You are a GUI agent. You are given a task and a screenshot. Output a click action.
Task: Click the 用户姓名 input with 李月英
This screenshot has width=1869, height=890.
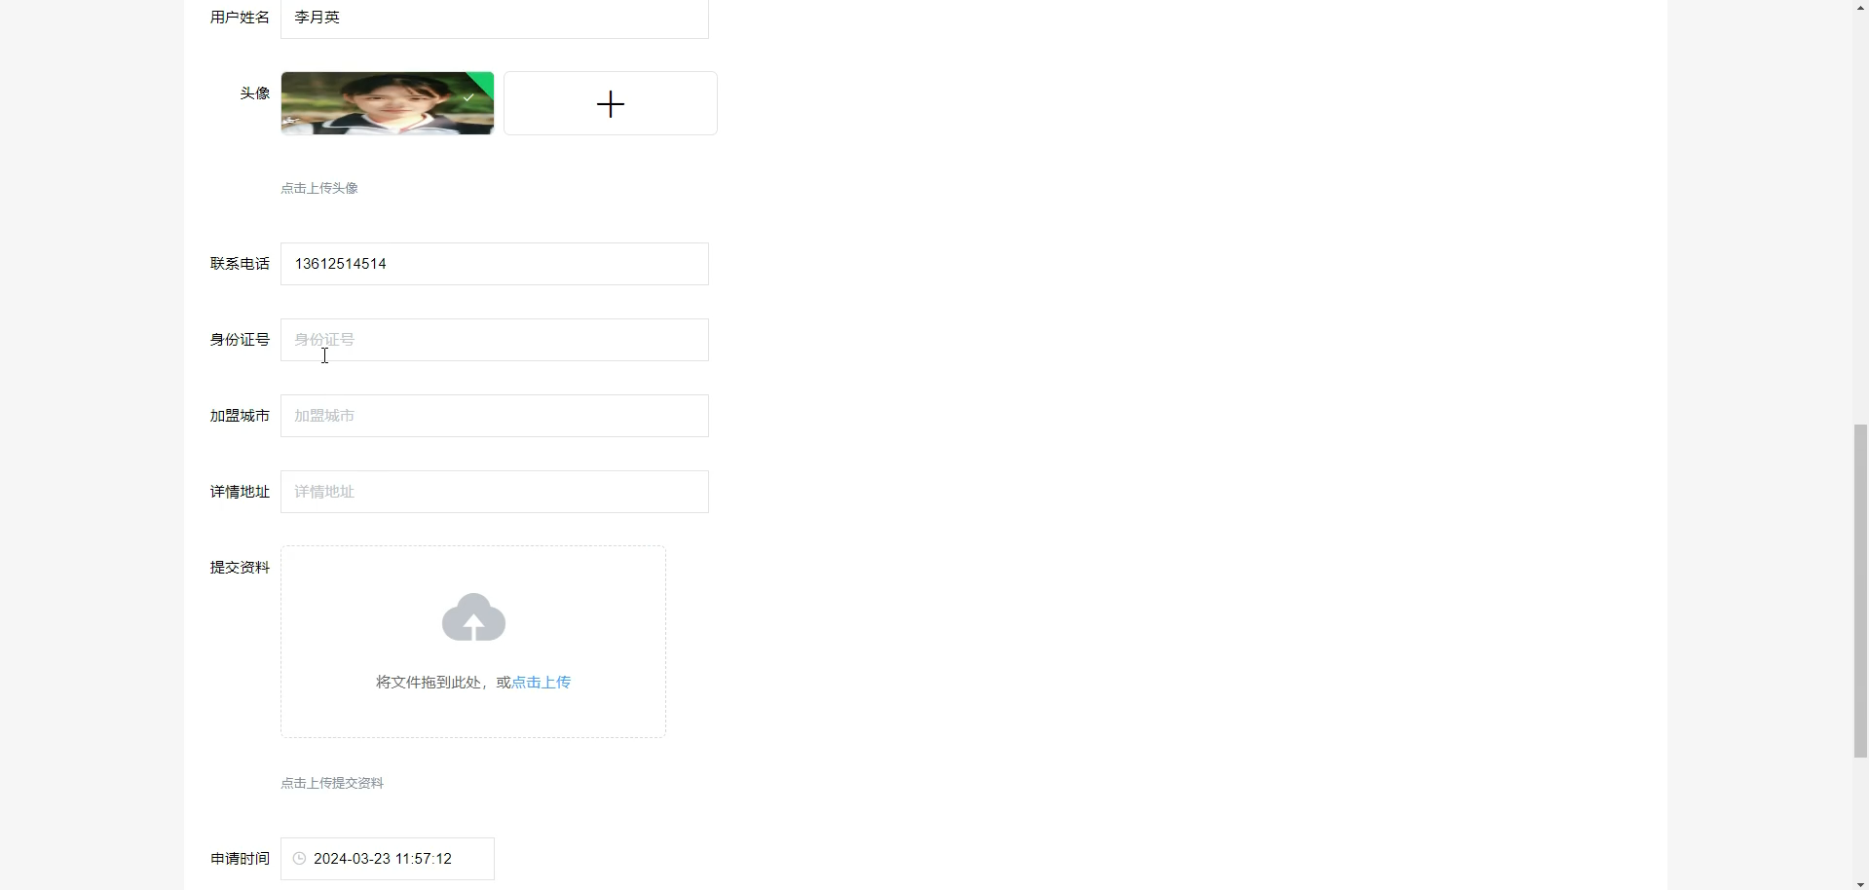(x=495, y=18)
